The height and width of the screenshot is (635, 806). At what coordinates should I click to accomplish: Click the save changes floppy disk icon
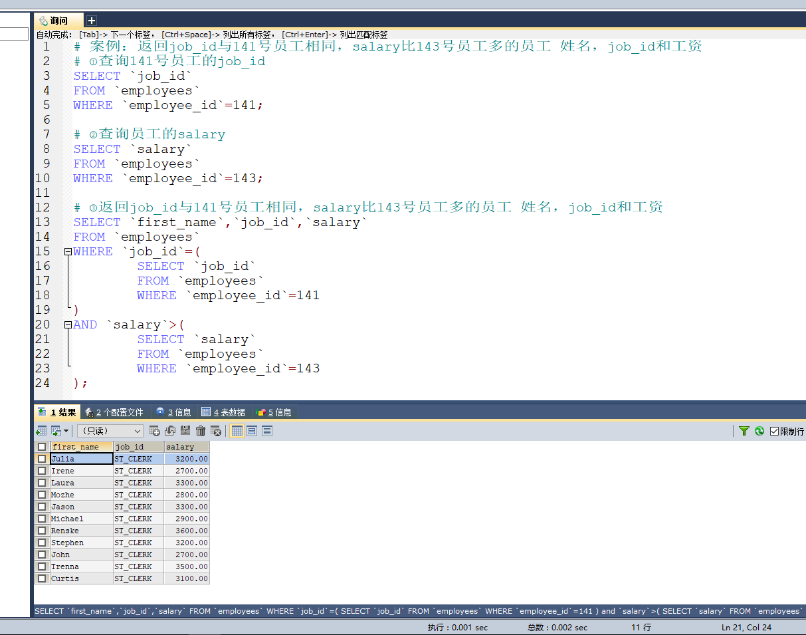coord(185,431)
